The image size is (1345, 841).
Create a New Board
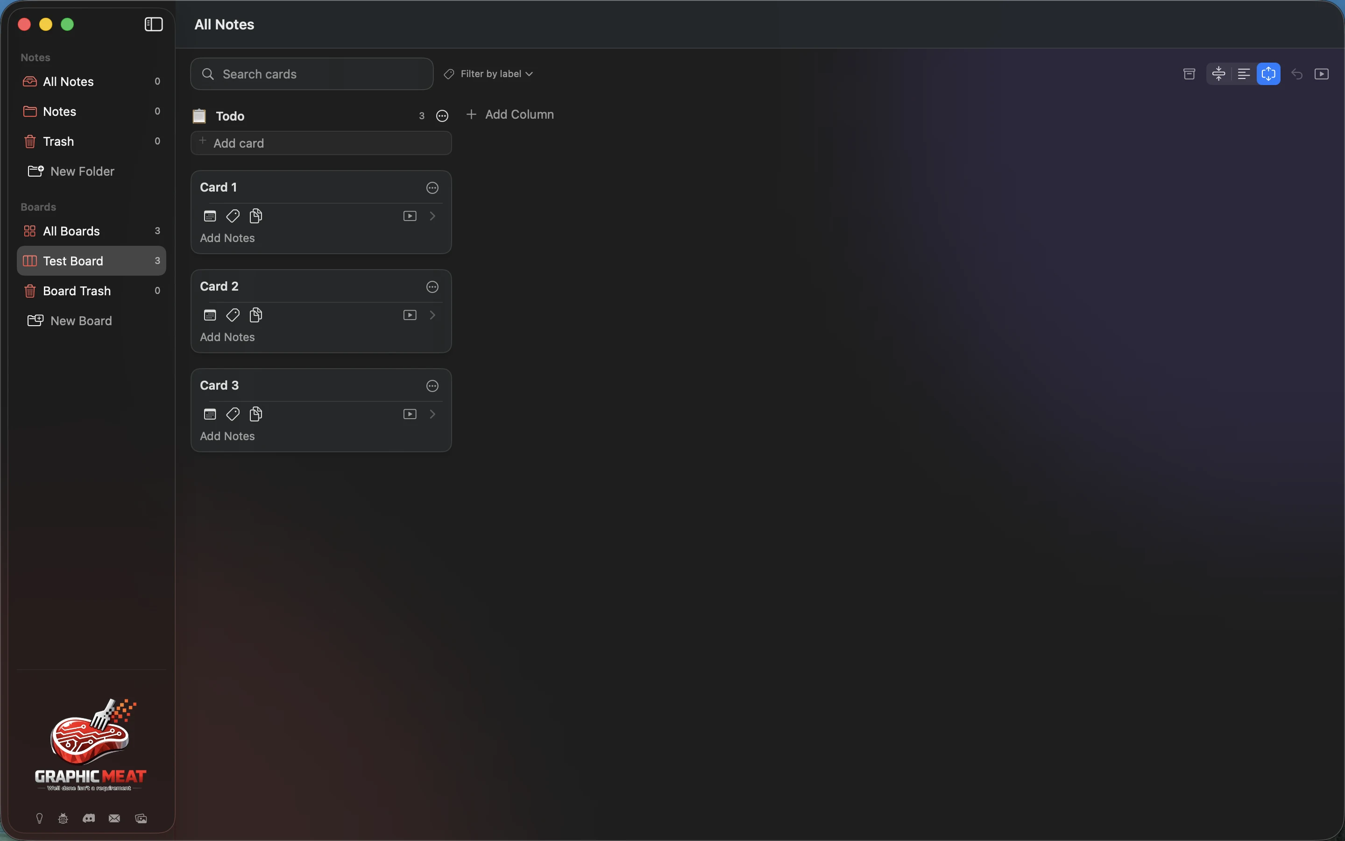click(70, 321)
